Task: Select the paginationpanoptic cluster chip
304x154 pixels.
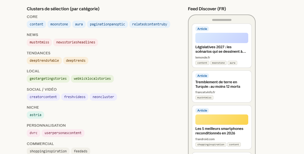Action: [107, 24]
